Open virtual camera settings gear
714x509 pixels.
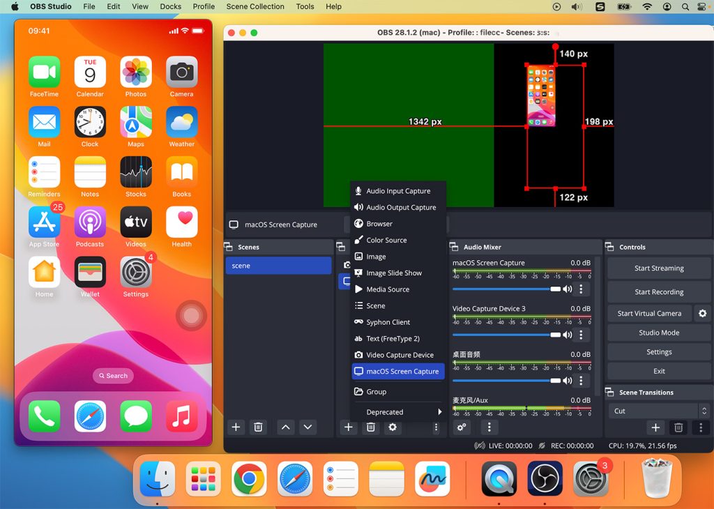tap(703, 313)
